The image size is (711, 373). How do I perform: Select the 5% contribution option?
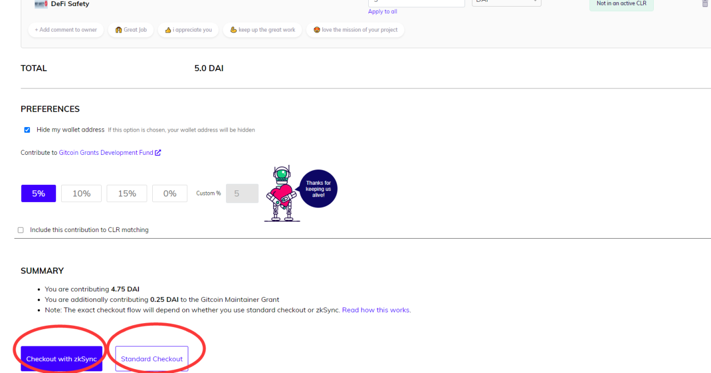[x=38, y=193]
